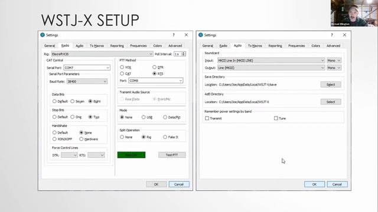Open the Output Mono channel dropdown
This screenshot has width=378, height=212.
(x=334, y=68)
